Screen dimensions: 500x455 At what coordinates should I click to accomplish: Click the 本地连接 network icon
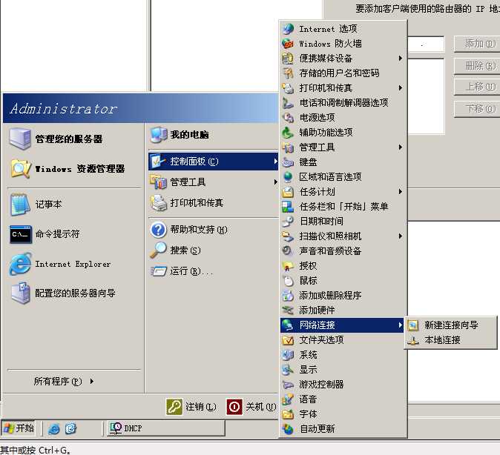point(413,340)
